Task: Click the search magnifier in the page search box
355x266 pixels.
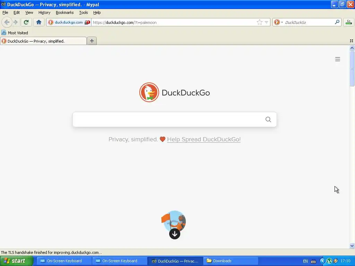Action: 268,119
